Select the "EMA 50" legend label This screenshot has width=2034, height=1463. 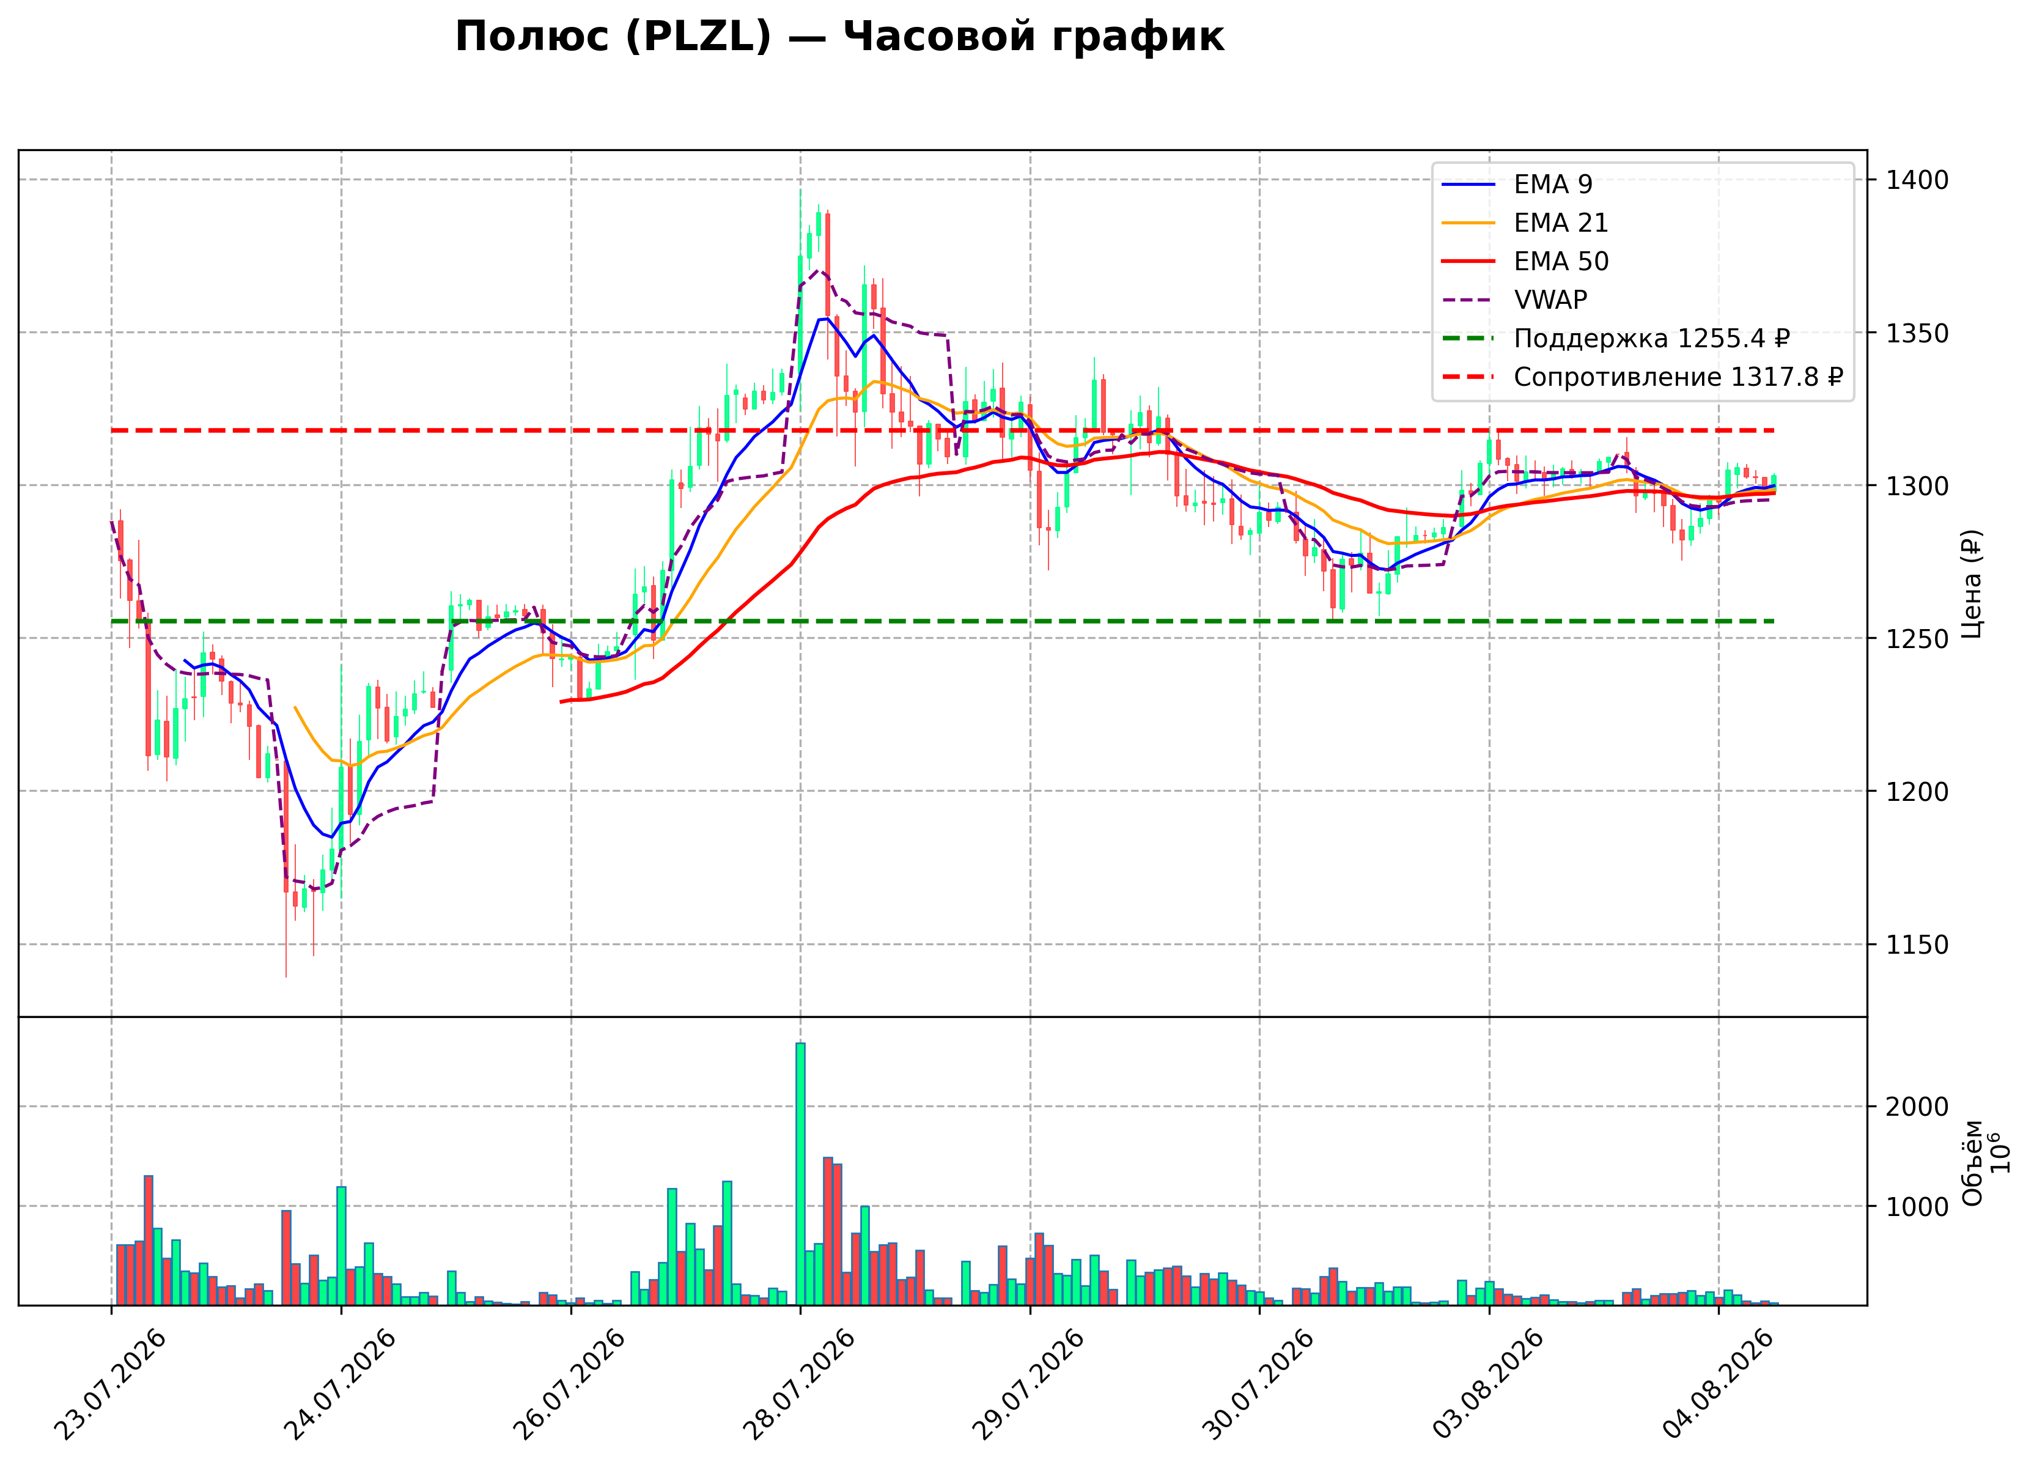click(1561, 261)
